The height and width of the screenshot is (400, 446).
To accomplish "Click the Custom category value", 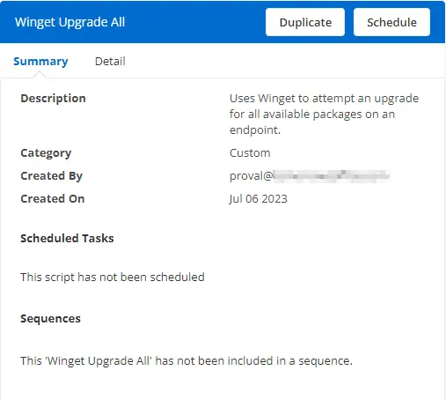I will [250, 153].
